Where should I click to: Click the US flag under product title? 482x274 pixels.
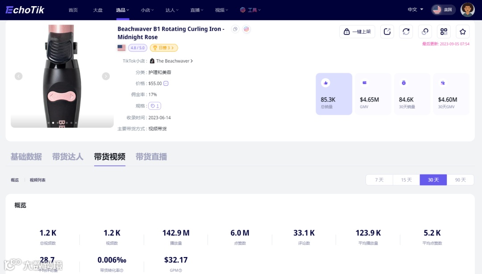(x=121, y=48)
